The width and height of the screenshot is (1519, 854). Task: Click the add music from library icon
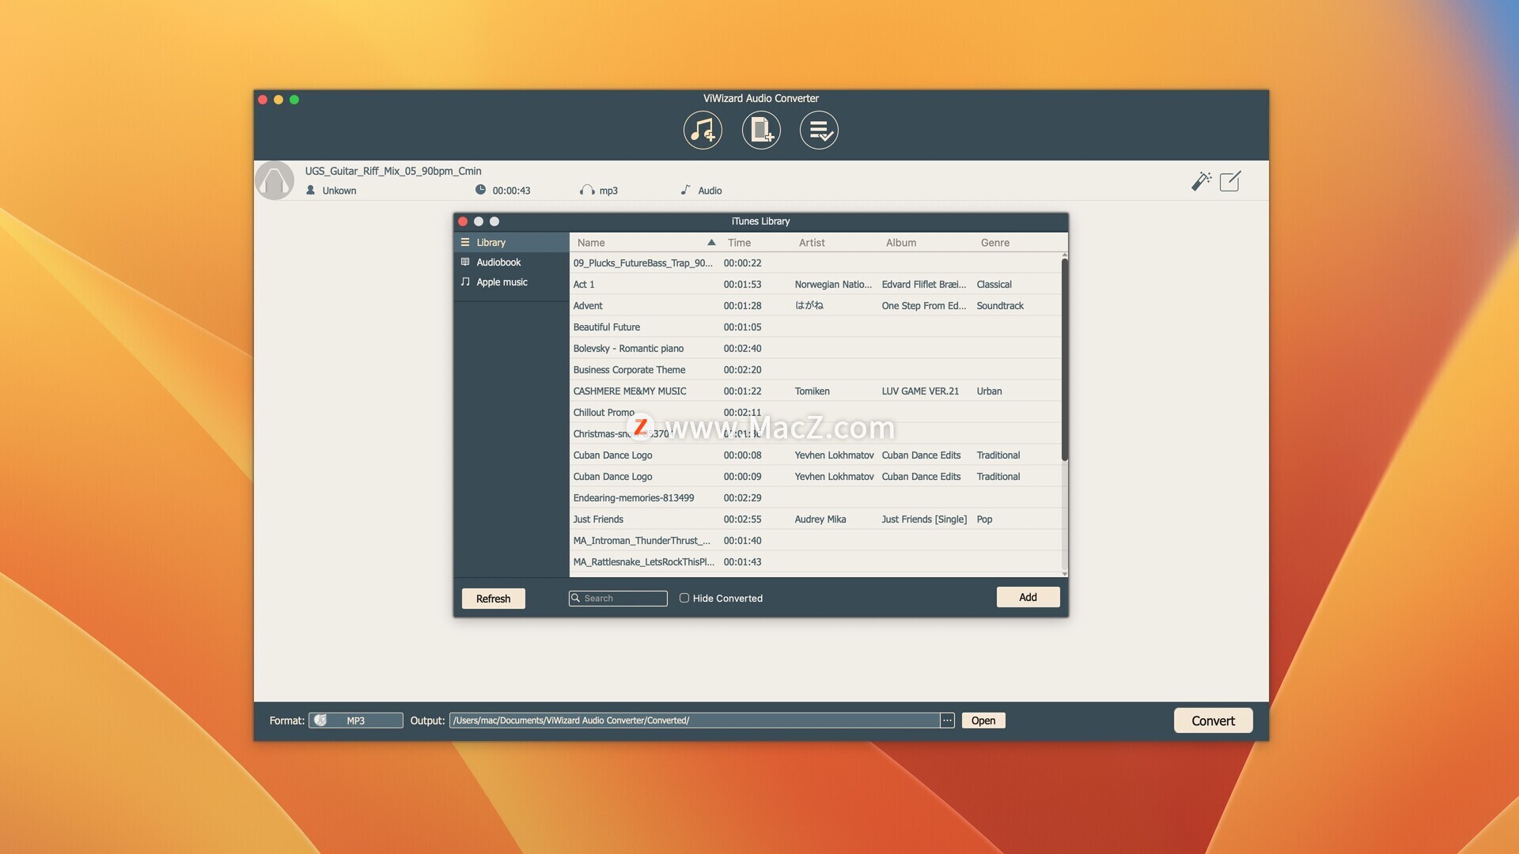tap(703, 130)
